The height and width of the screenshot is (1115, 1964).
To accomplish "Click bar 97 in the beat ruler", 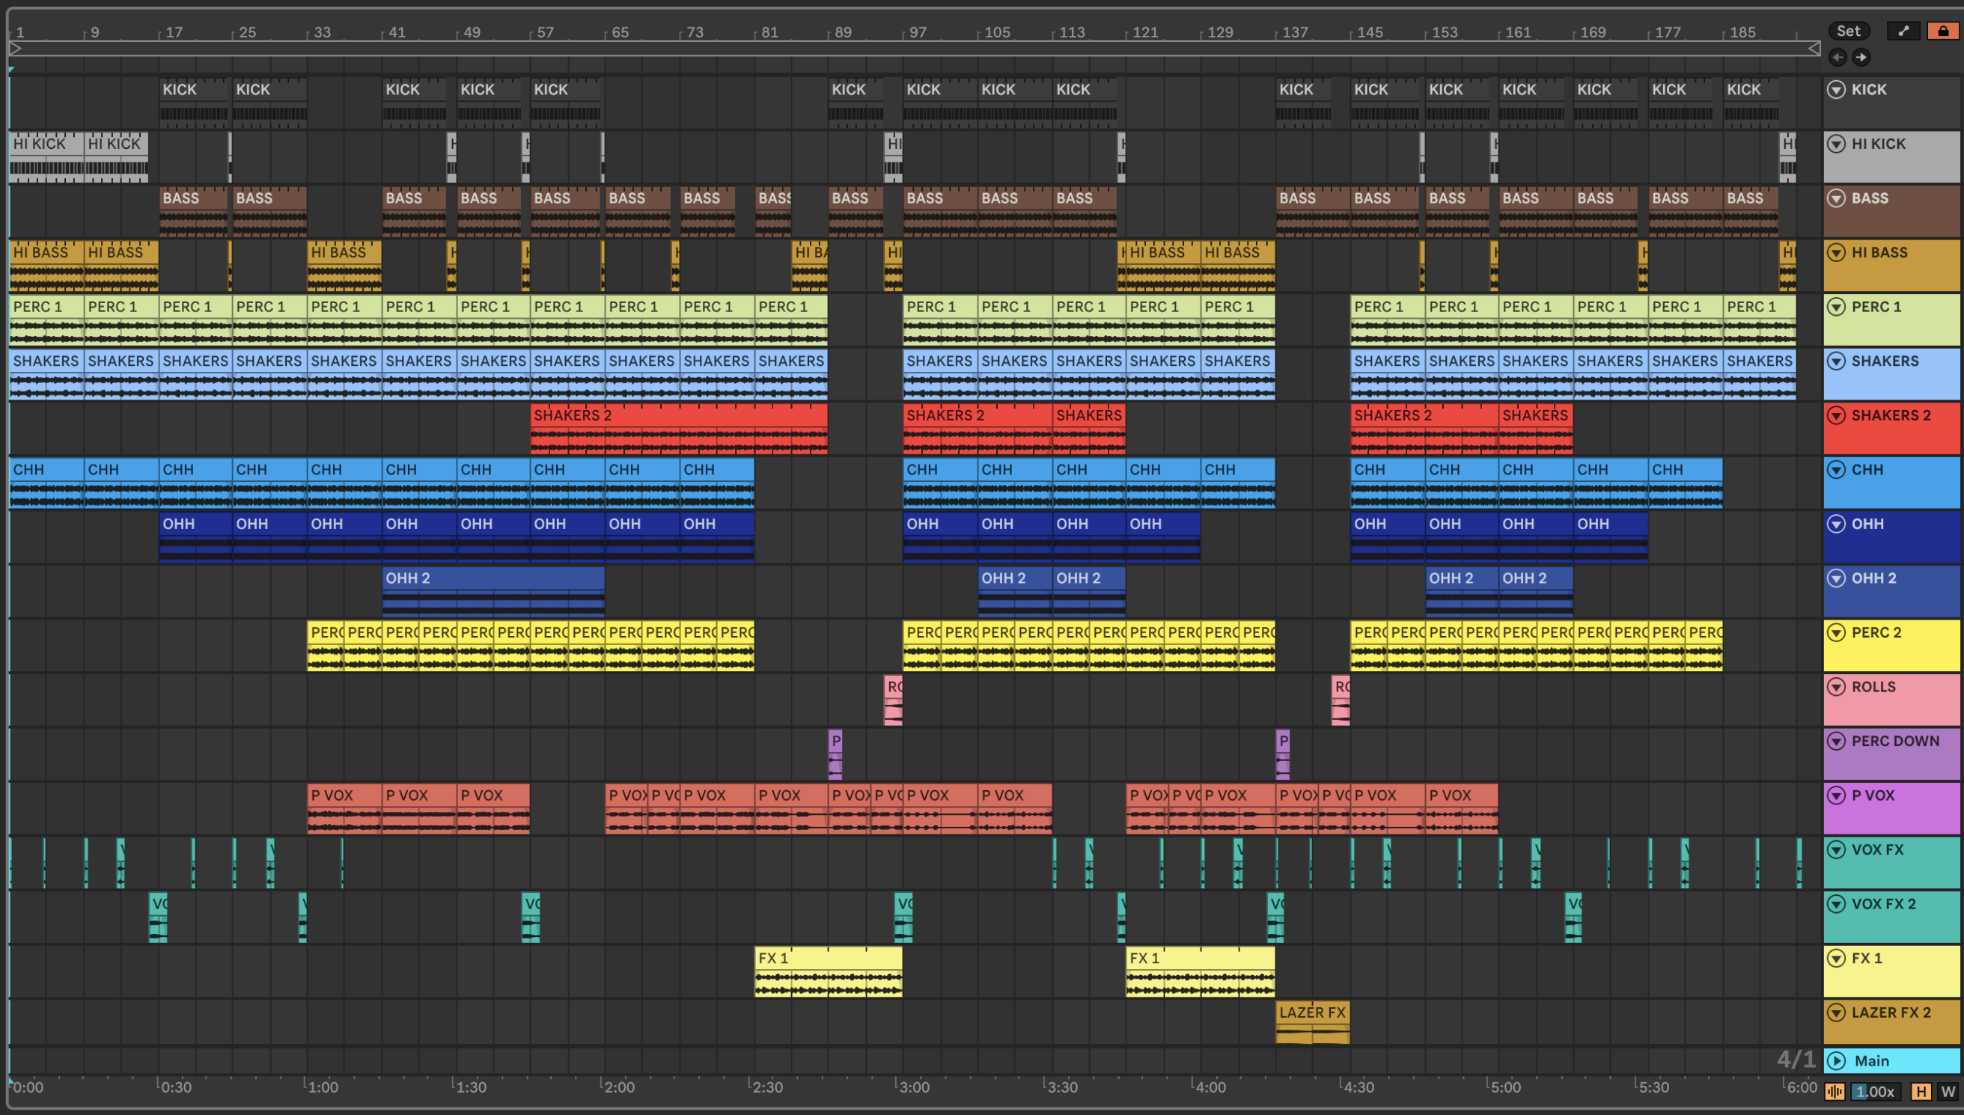I will coord(918,32).
